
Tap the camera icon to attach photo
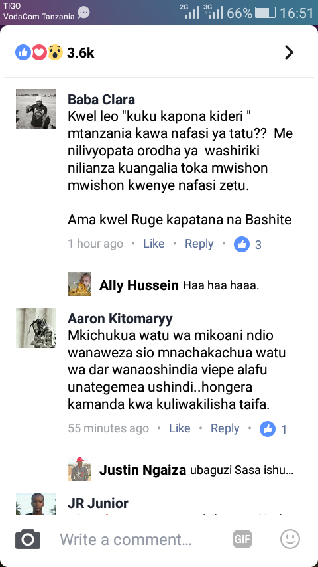click(28, 540)
